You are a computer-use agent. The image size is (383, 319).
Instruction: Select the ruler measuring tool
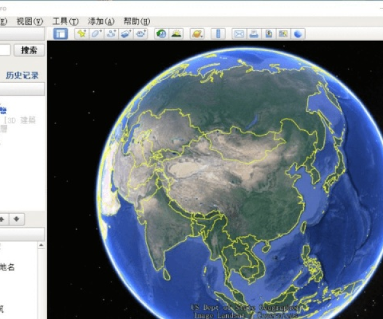[x=218, y=34]
